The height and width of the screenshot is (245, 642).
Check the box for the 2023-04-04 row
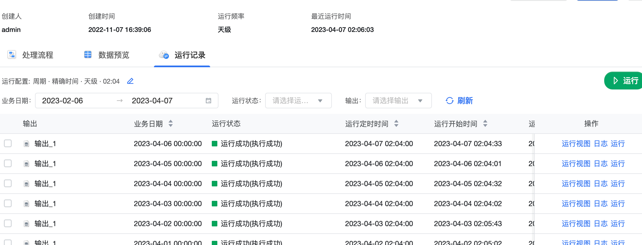coord(8,183)
